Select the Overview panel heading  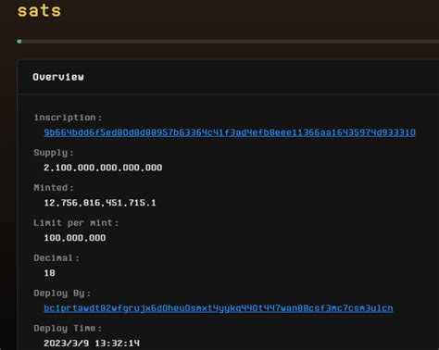58,77
